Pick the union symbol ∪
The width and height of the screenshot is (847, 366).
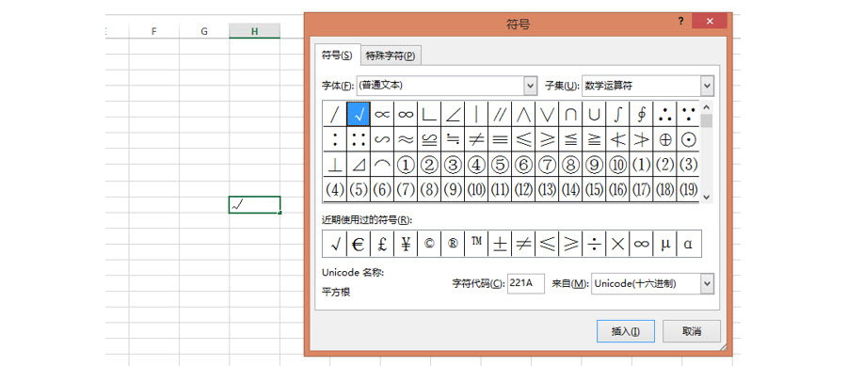[x=594, y=114]
